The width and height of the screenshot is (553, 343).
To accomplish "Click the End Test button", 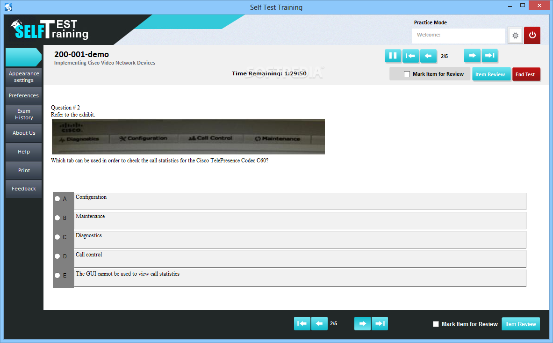I will coord(526,74).
